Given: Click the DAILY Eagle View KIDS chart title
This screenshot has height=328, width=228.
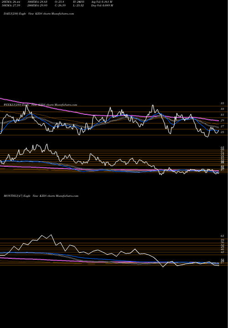Looking at the screenshot, I should (x=39, y=14).
